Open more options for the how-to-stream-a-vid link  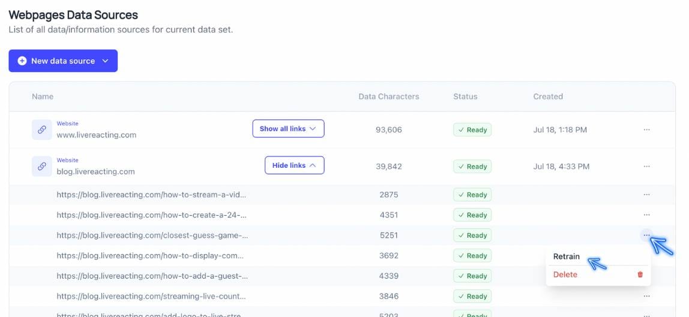coord(646,195)
